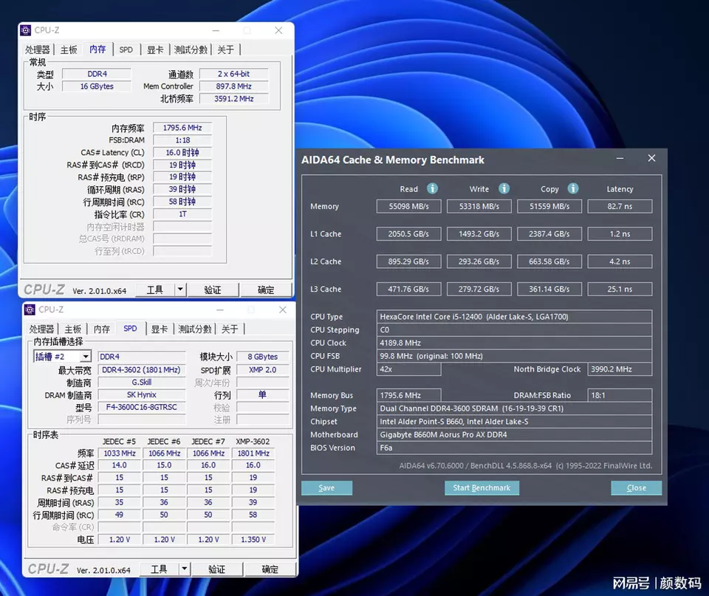Viewport: 709px width, 596px height.
Task: Click 内存频率 value 1795.6 MHz in CPU-Z
Action: pyautogui.click(x=182, y=128)
